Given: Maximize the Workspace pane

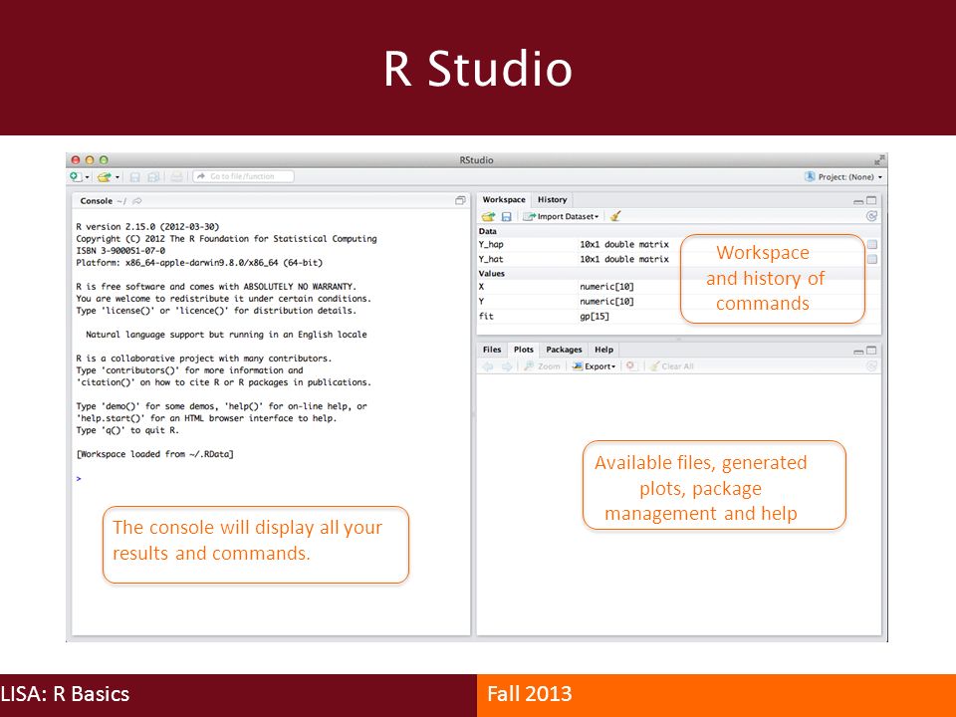Looking at the screenshot, I should point(872,200).
